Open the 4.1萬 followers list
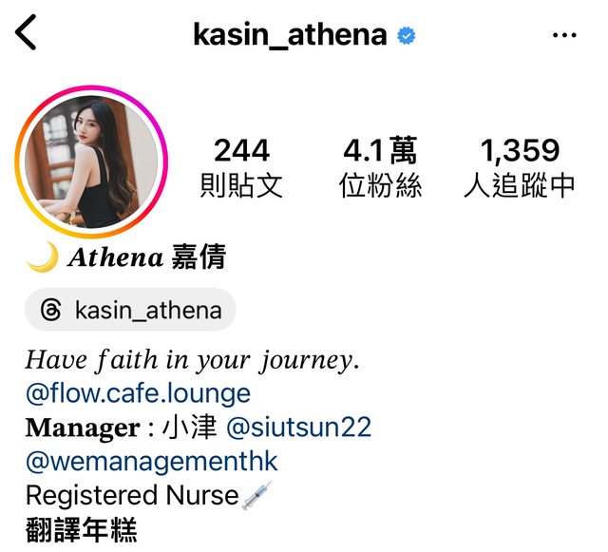Image resolution: width=608 pixels, height=552 pixels. point(380,167)
